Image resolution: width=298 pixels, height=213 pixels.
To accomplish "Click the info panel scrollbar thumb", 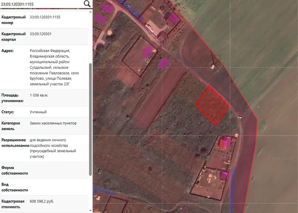I will pos(90,120).
